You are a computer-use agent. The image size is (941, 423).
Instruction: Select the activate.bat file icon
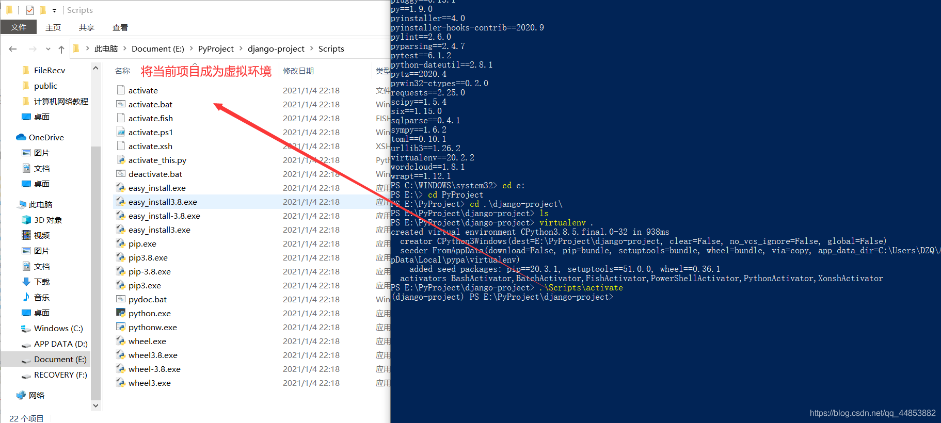121,104
